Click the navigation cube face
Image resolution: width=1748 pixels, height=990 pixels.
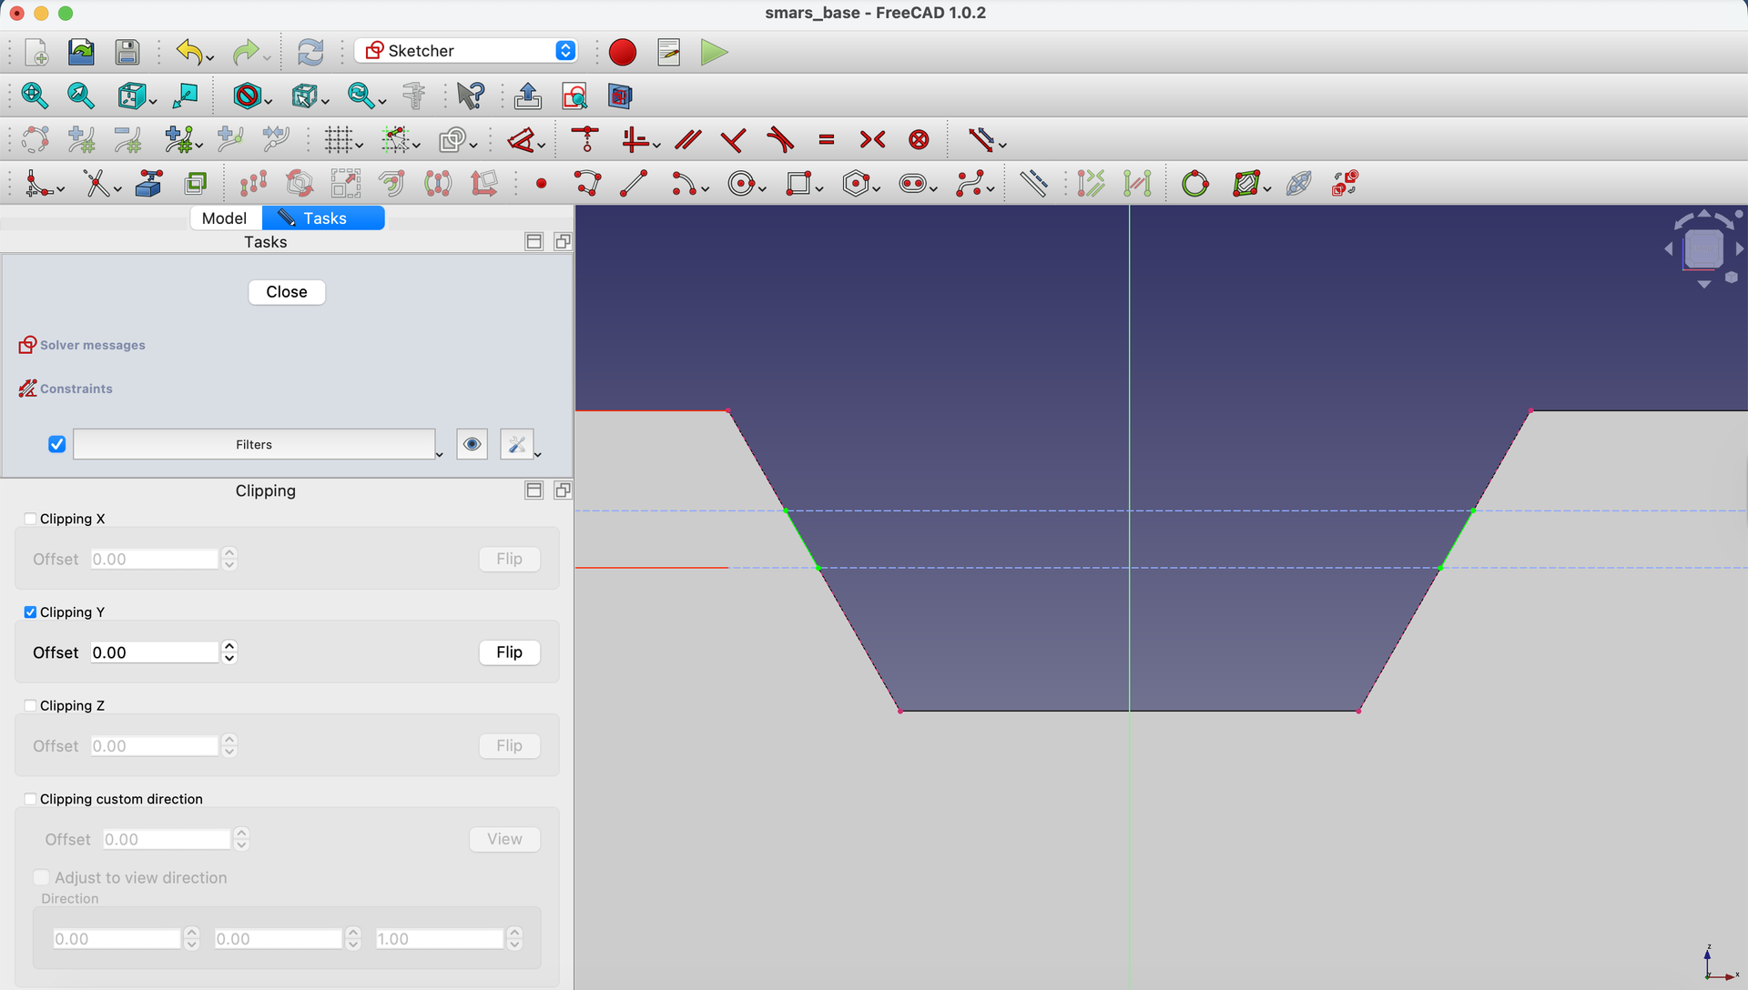(x=1703, y=248)
